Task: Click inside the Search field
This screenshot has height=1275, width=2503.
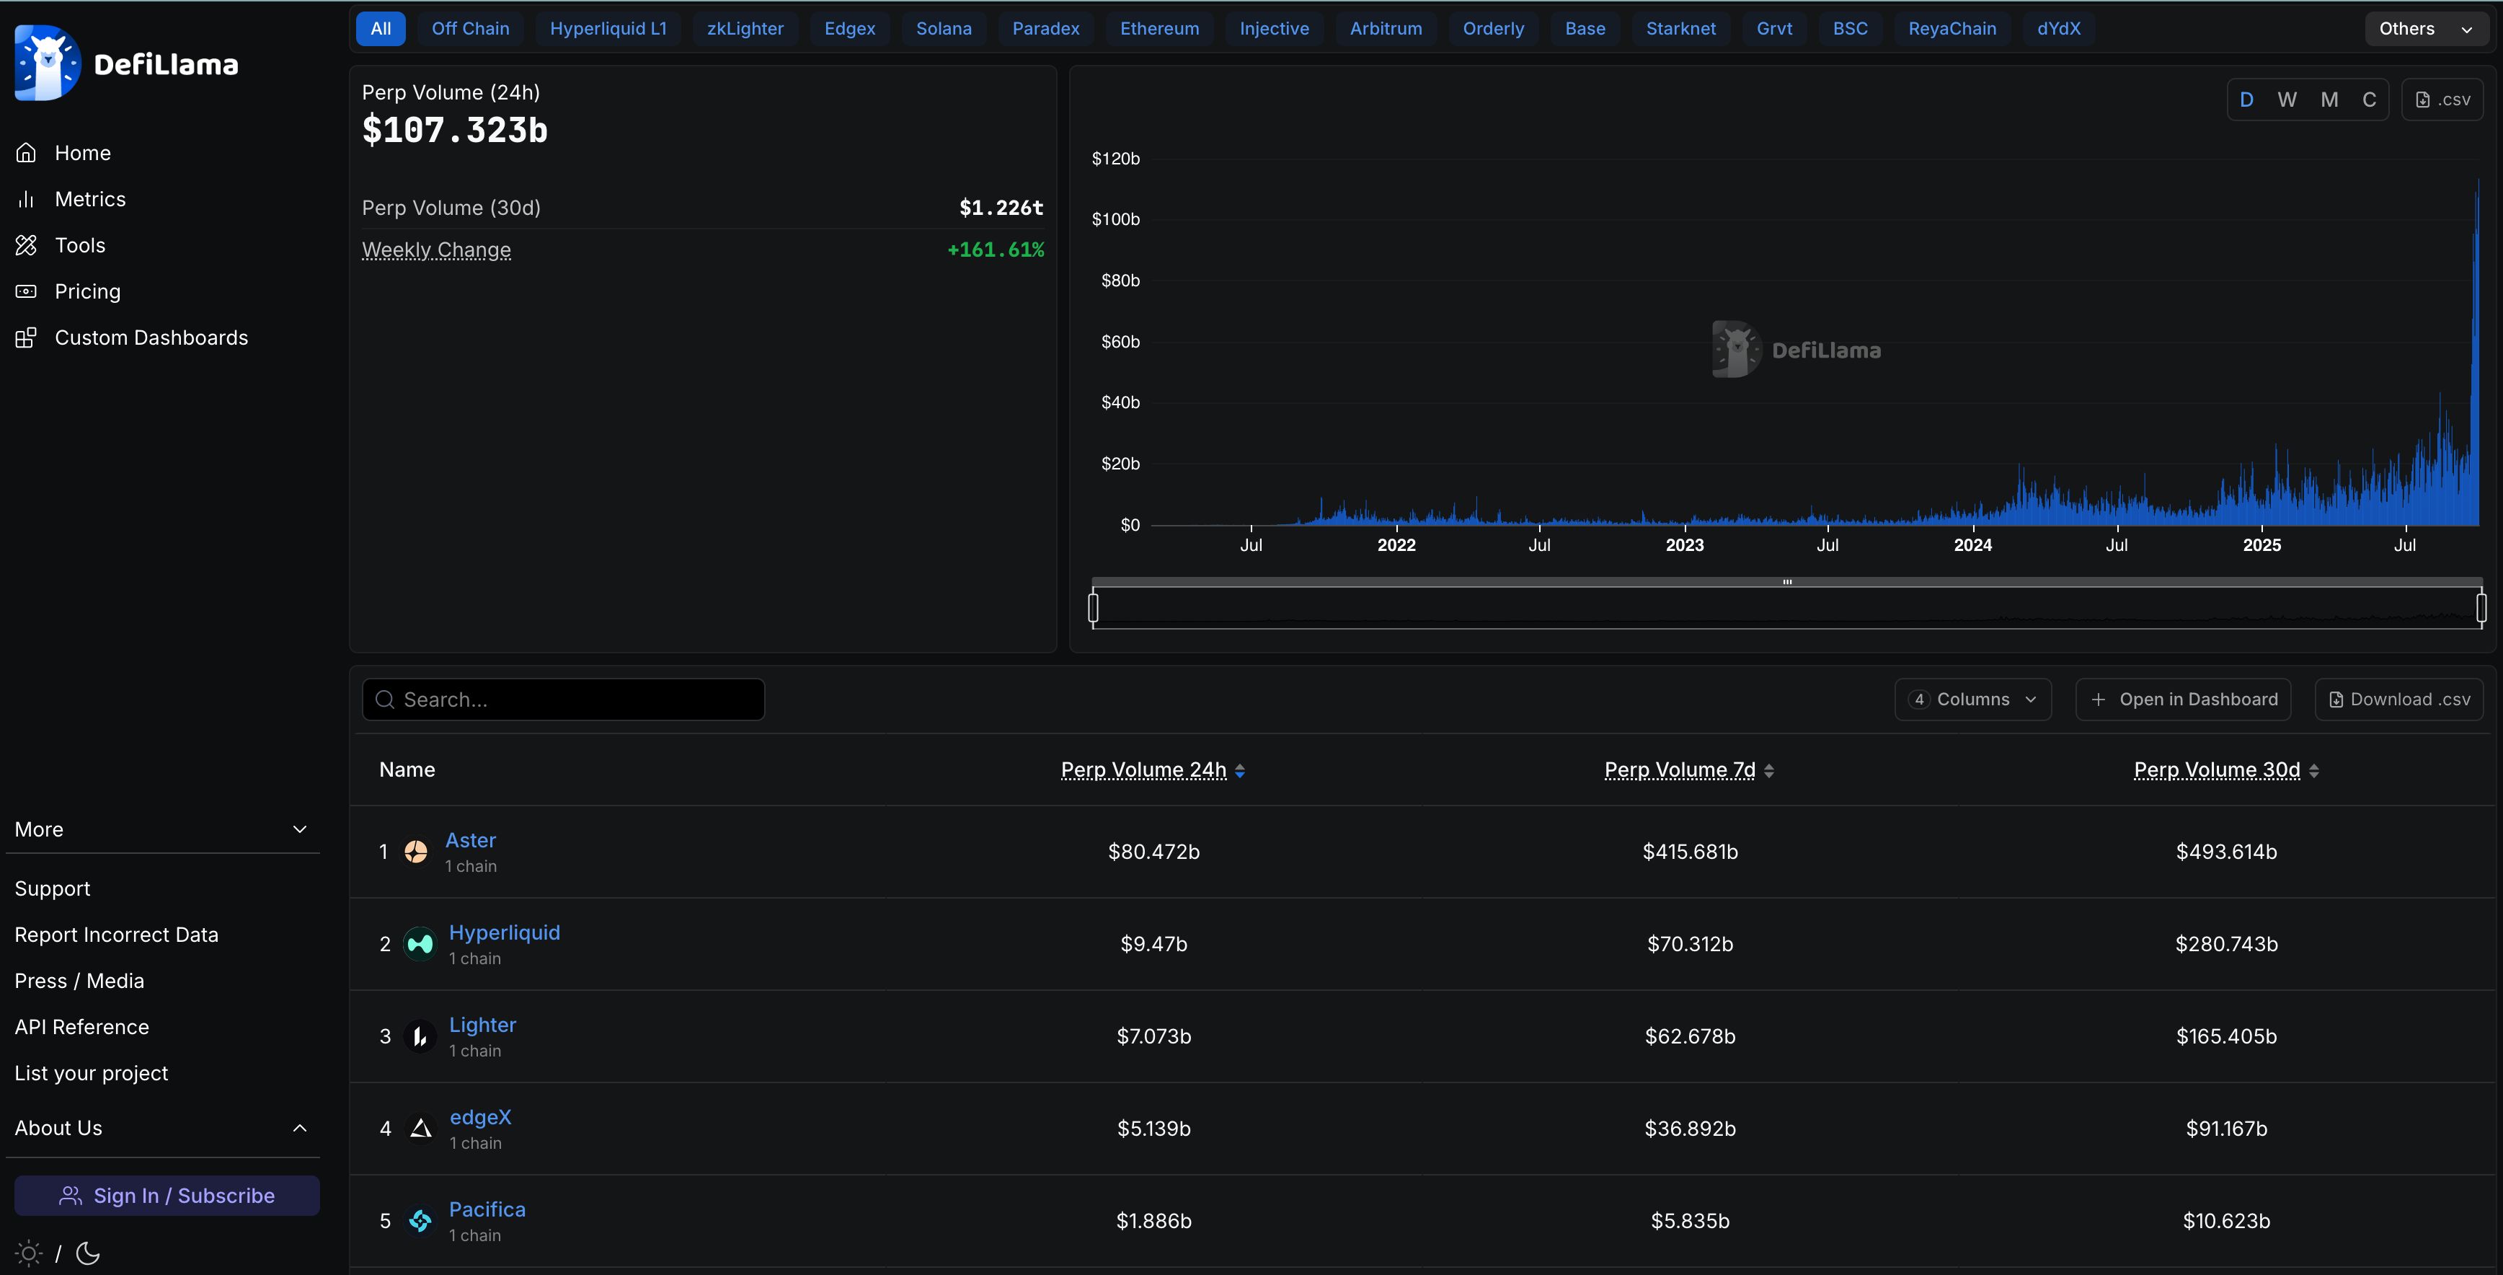Action: 564,699
